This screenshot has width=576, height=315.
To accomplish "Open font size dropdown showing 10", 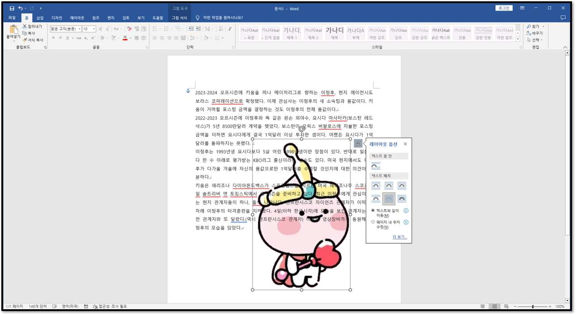I will 94,29.
